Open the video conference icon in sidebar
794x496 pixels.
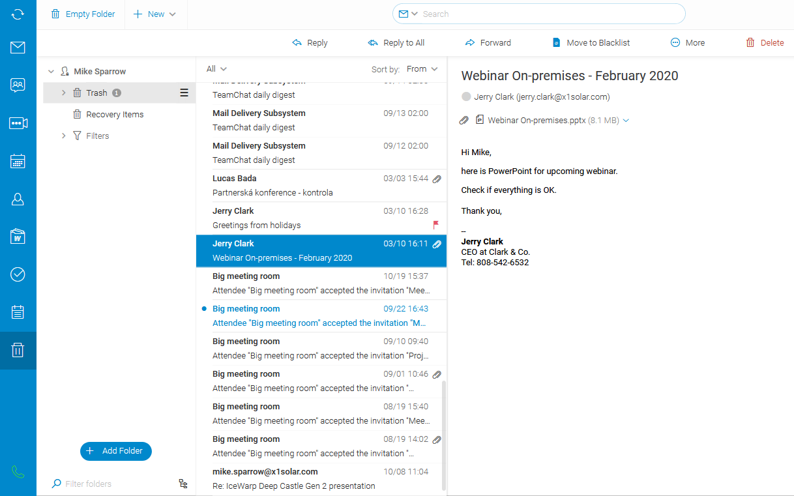(18, 123)
